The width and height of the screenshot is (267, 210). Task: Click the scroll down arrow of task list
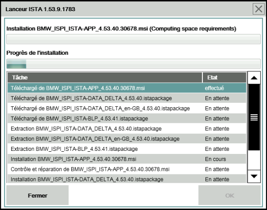[x=254, y=176]
